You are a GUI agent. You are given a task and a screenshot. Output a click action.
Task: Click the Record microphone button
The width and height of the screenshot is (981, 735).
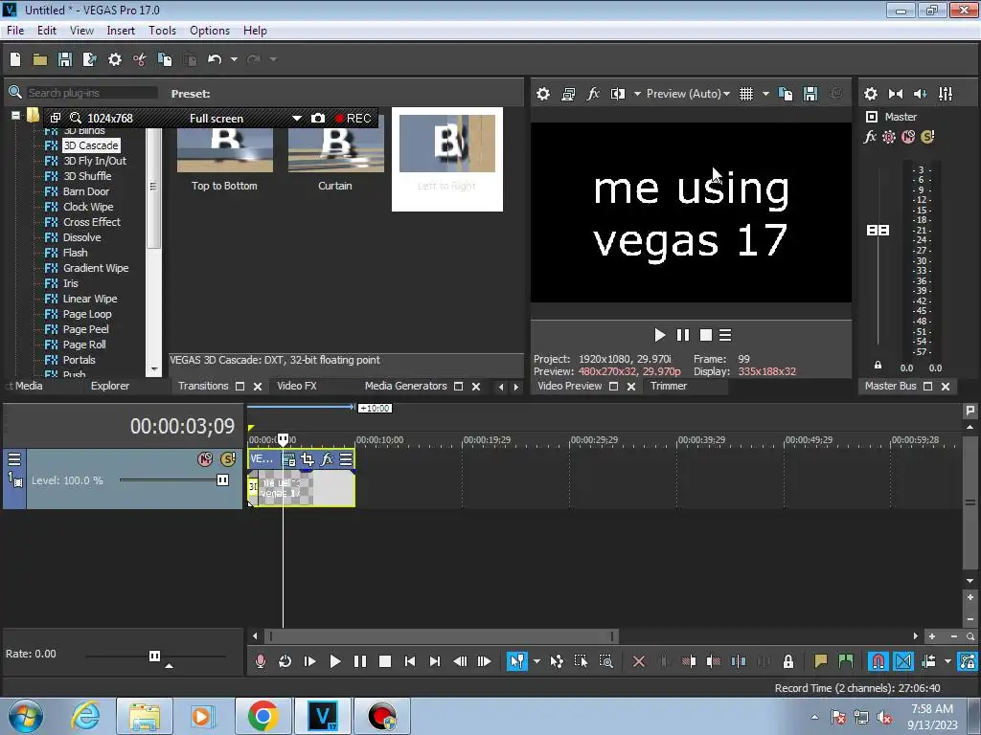261,661
